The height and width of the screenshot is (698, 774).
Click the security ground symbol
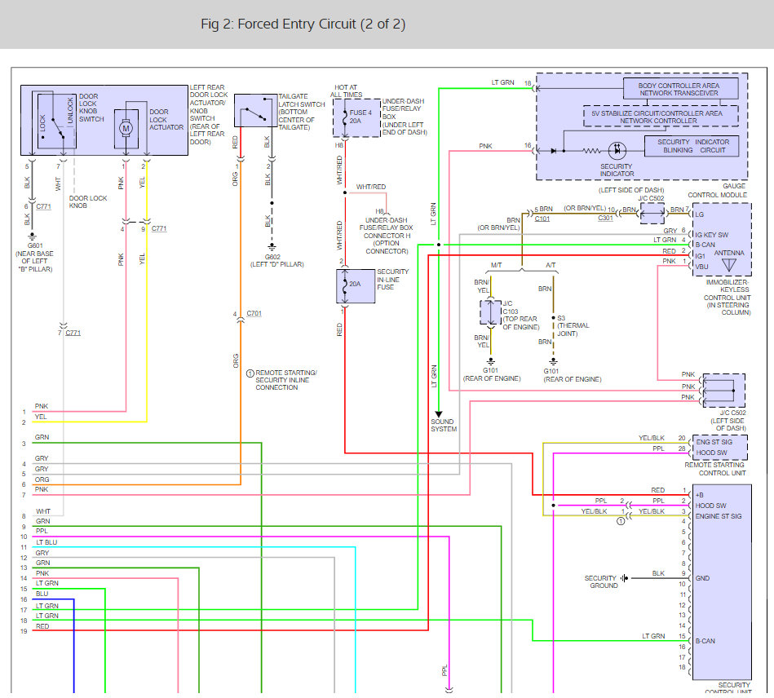(x=625, y=578)
